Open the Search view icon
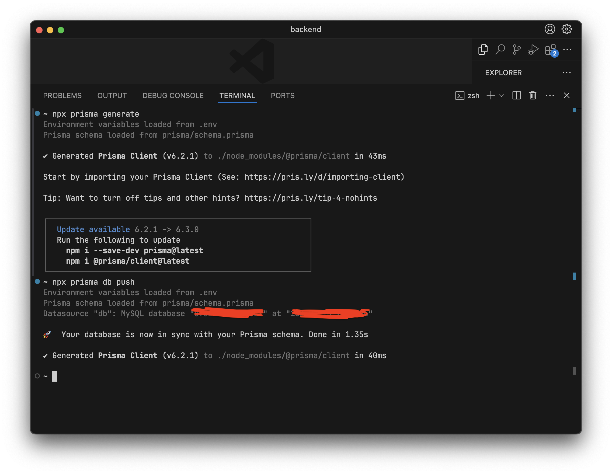The image size is (612, 474). (x=500, y=50)
